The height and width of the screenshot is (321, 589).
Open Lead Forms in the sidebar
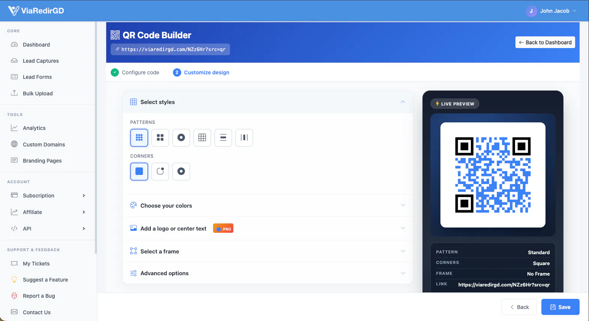[x=48, y=77]
